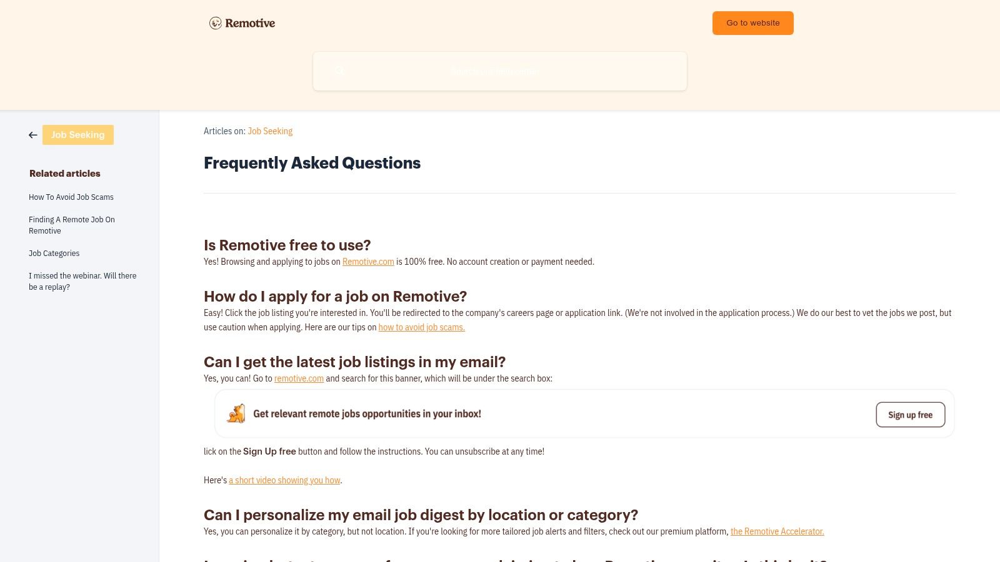Click the dog mascot icon in banner
This screenshot has width=1000, height=562.
(236, 413)
